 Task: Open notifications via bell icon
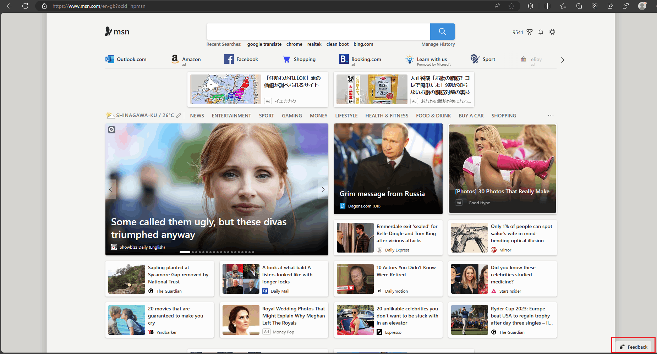point(540,32)
